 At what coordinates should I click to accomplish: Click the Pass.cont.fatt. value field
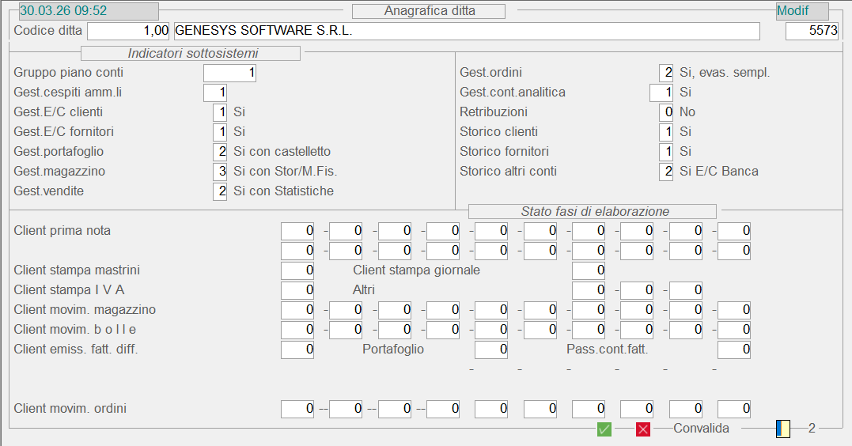point(734,350)
